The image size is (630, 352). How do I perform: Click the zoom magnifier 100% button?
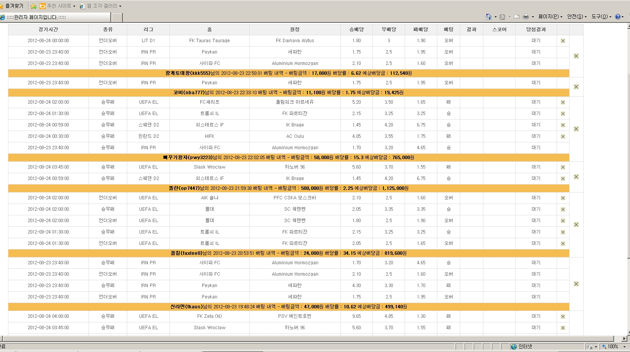point(610,347)
